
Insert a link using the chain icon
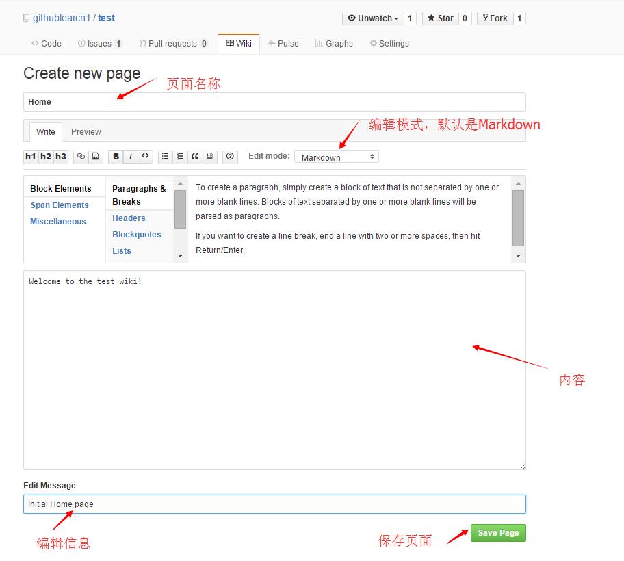[x=80, y=156]
